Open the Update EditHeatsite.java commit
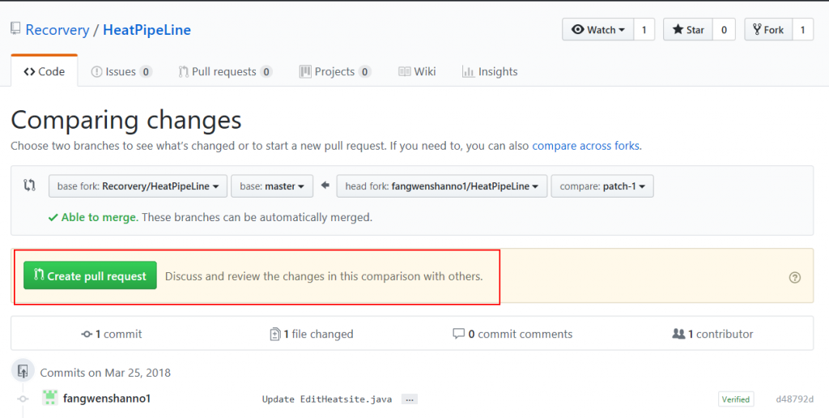The height and width of the screenshot is (418, 829). (327, 399)
